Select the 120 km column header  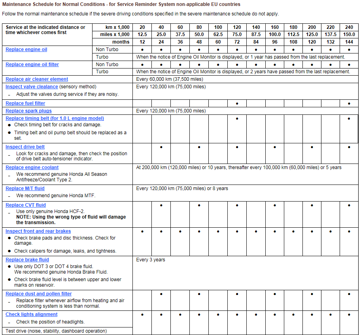(x=237, y=27)
